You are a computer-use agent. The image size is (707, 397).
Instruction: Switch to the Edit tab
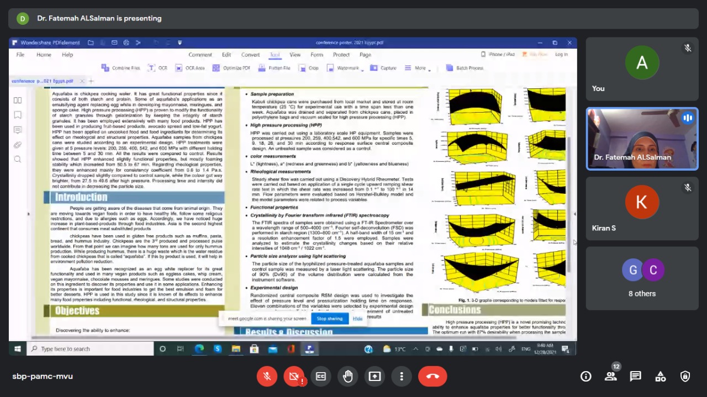pos(226,55)
